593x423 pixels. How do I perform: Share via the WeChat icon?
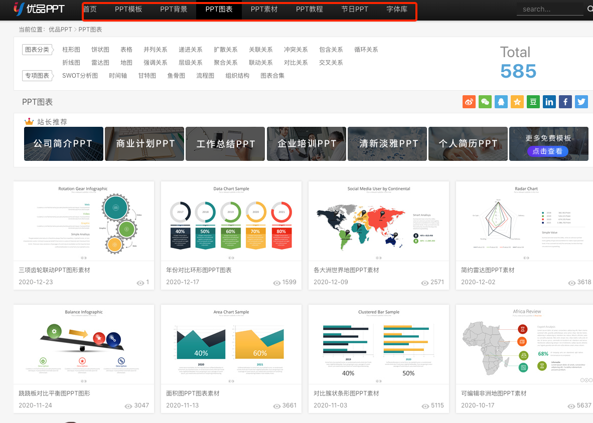click(x=485, y=101)
